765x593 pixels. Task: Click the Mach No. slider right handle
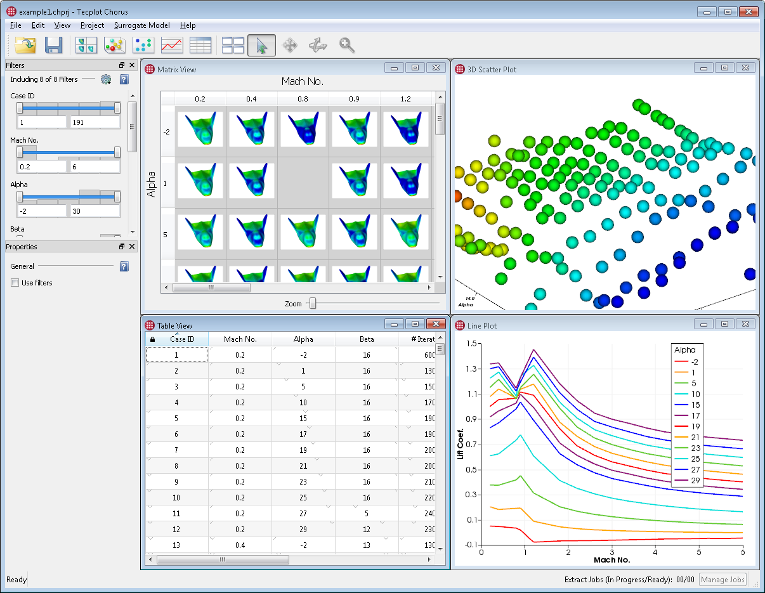(117, 152)
